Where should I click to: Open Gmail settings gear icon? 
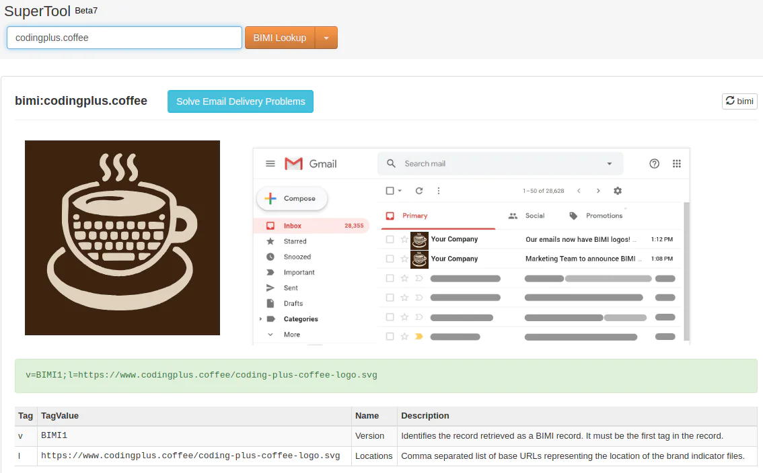(x=618, y=191)
